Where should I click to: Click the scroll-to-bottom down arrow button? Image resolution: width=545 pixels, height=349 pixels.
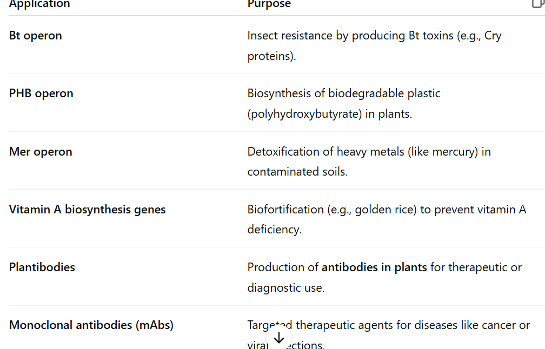(x=279, y=338)
